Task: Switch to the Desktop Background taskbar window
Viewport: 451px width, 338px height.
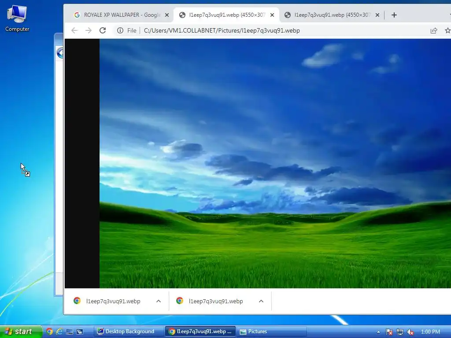Action: [129, 331]
